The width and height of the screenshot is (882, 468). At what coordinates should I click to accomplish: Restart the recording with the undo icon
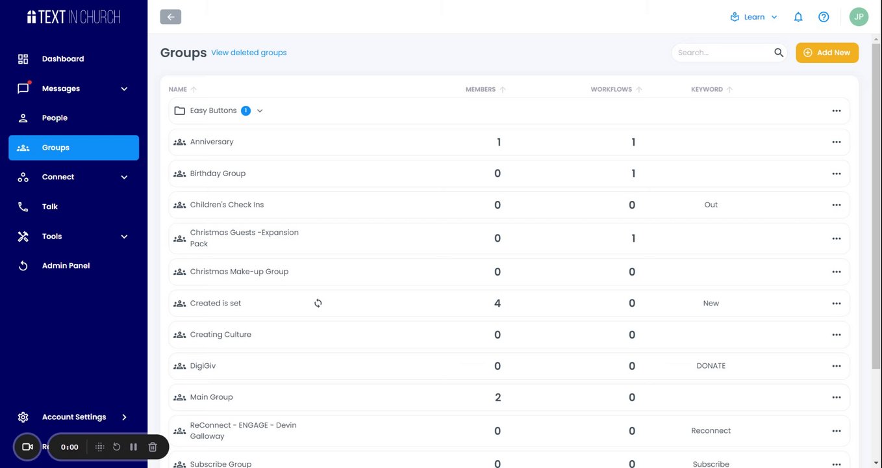pyautogui.click(x=117, y=447)
